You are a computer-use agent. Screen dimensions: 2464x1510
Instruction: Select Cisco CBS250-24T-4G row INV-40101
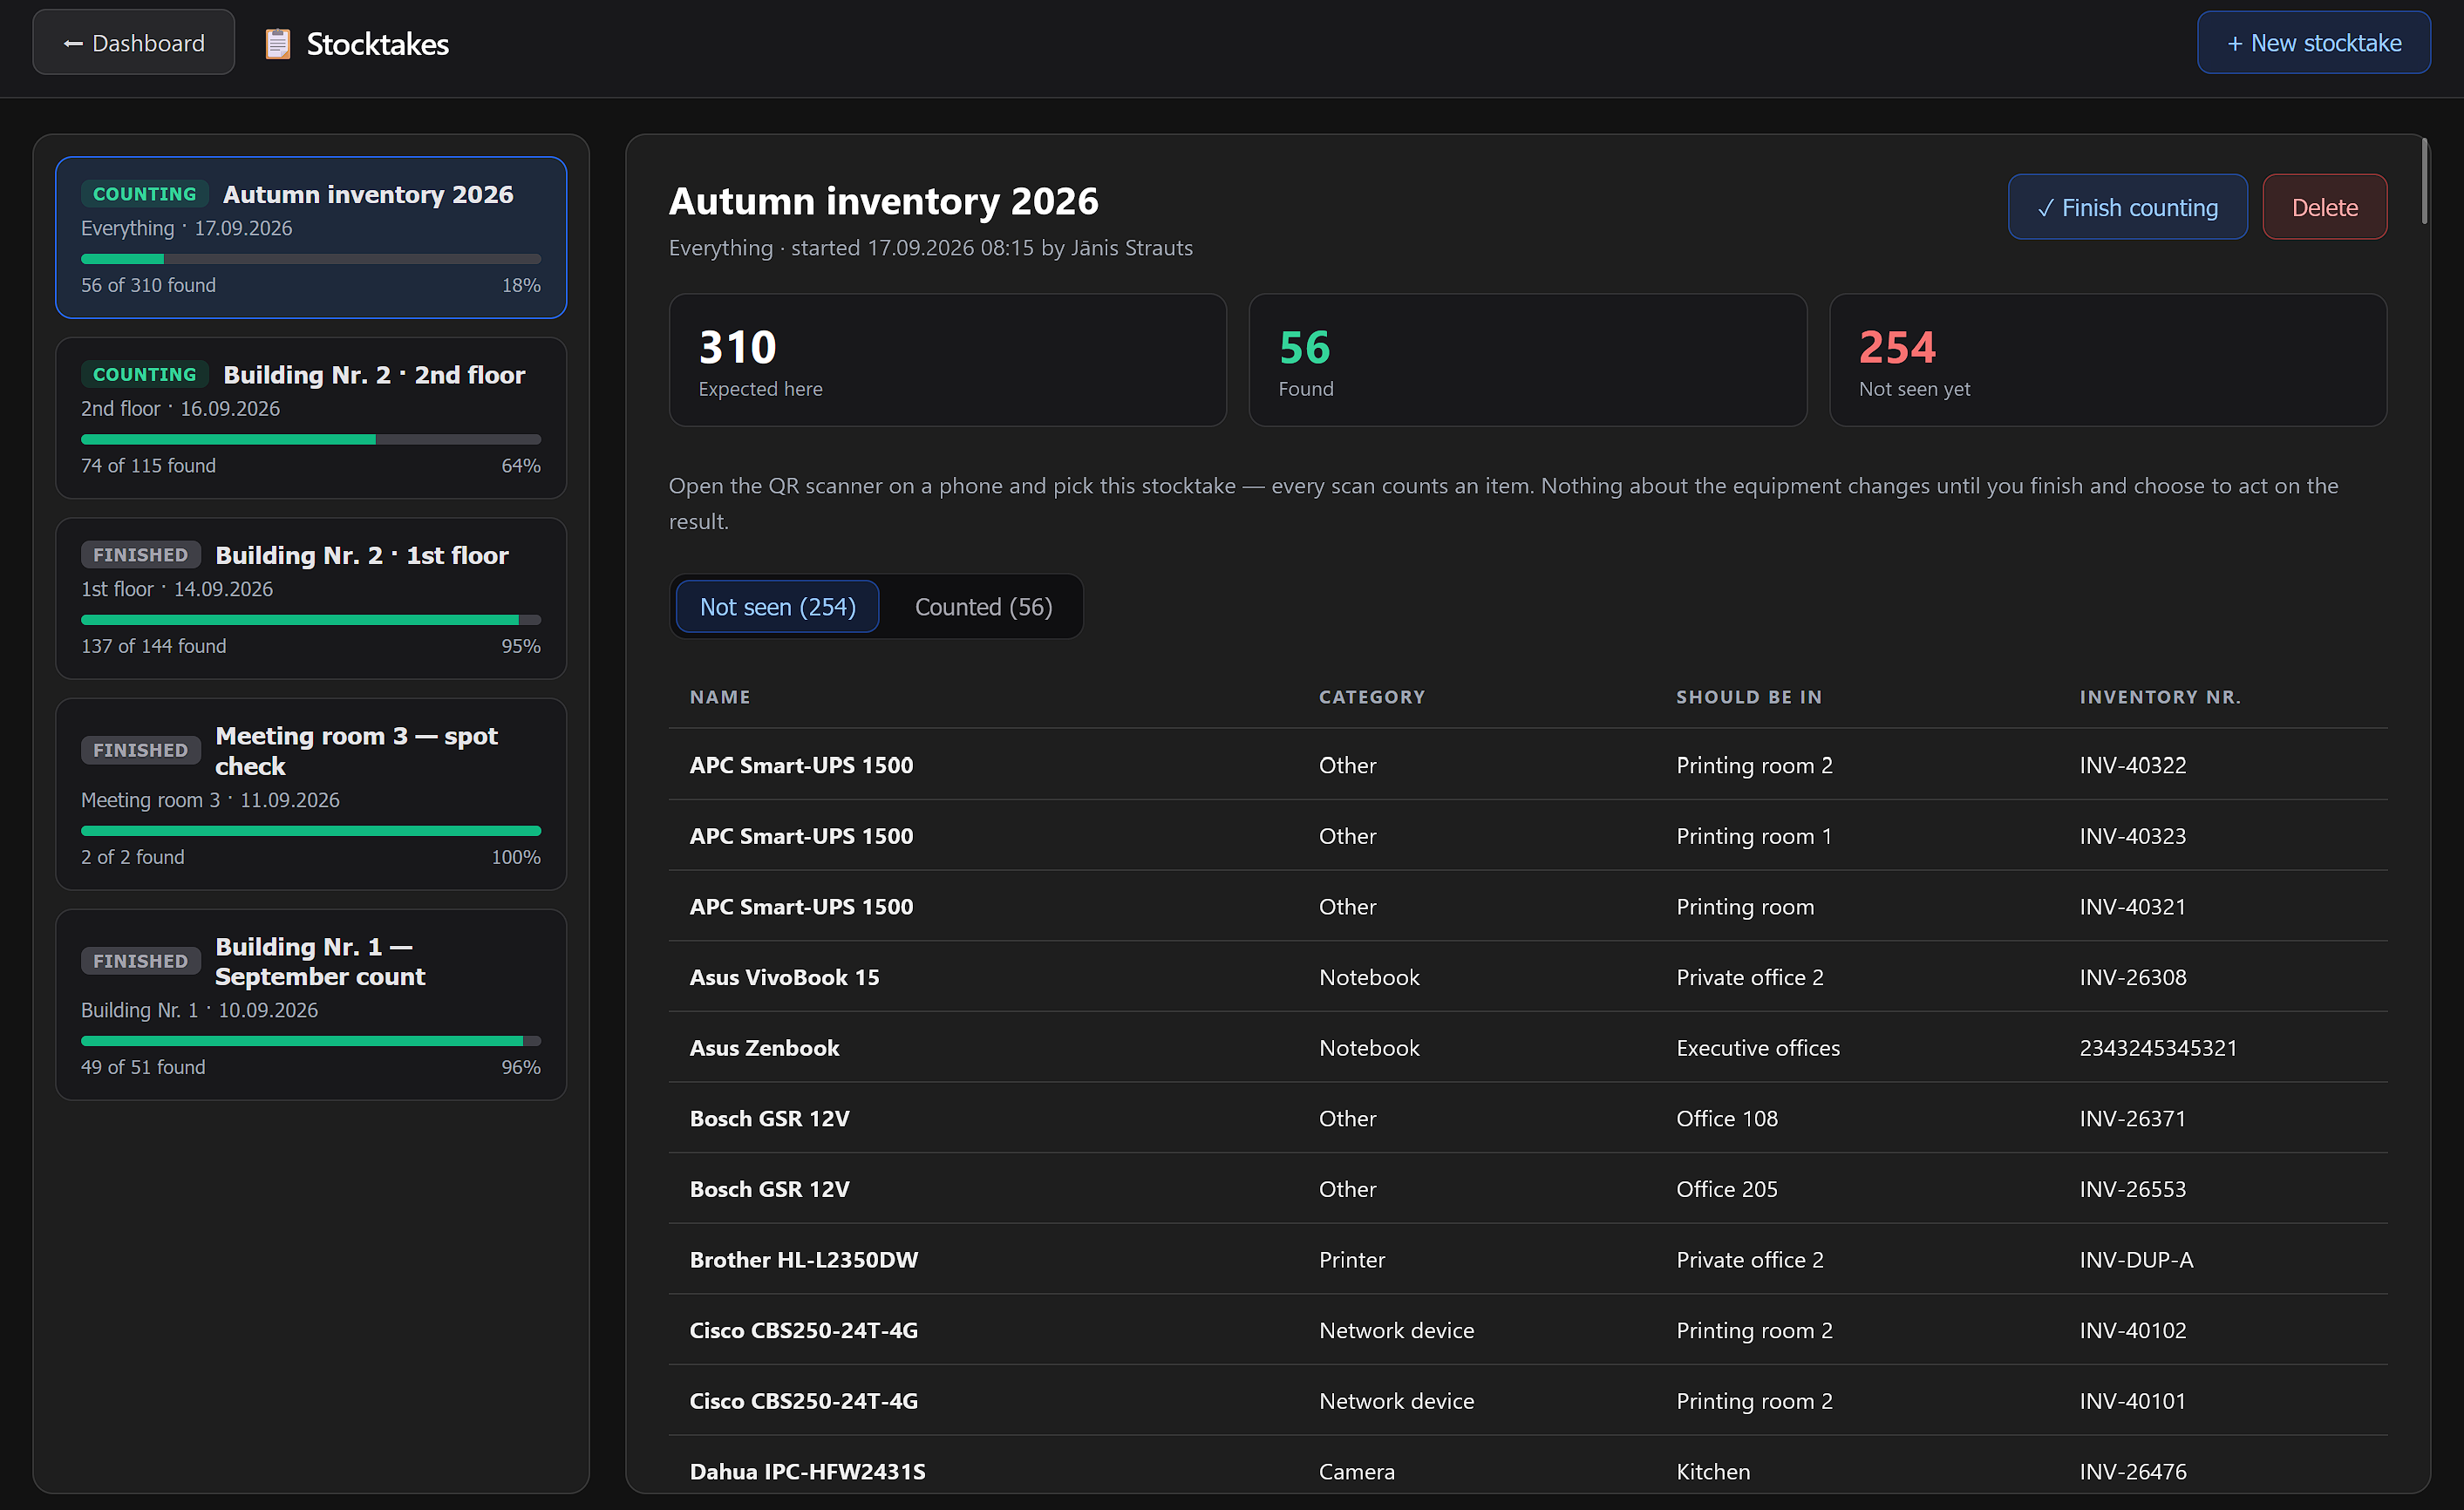click(x=1528, y=1401)
